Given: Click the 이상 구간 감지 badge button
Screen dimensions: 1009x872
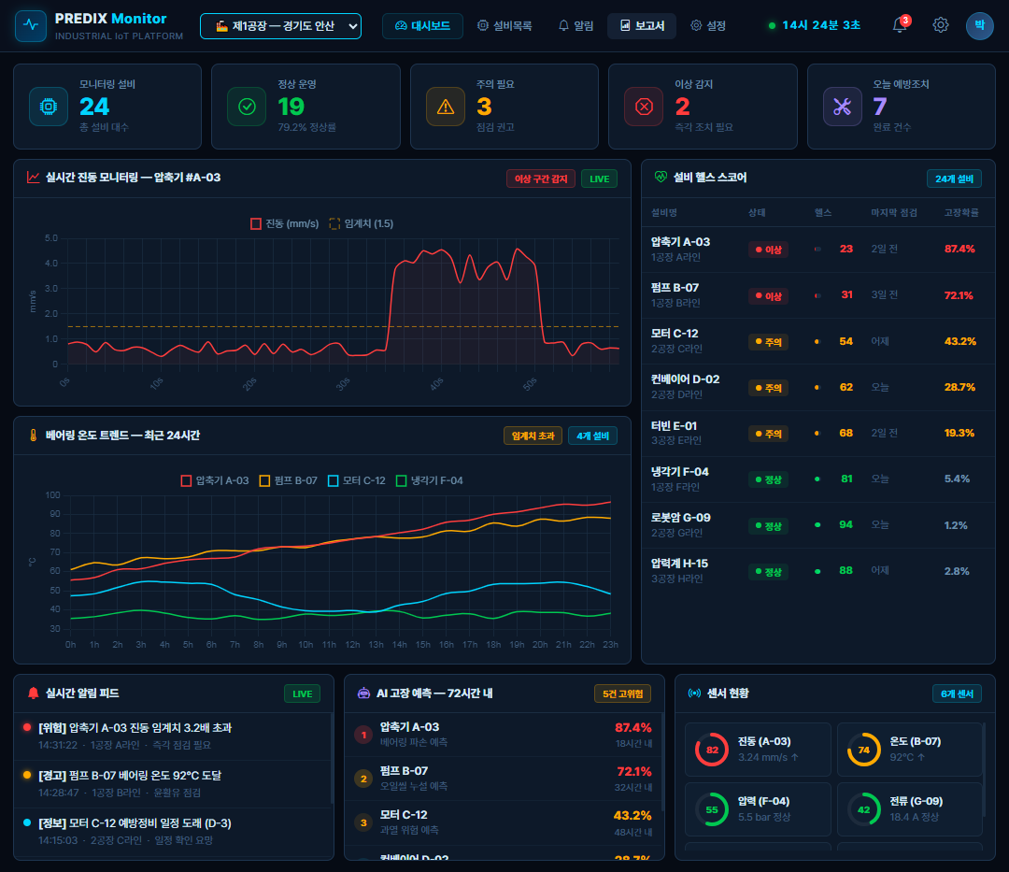Looking at the screenshot, I should click(541, 179).
